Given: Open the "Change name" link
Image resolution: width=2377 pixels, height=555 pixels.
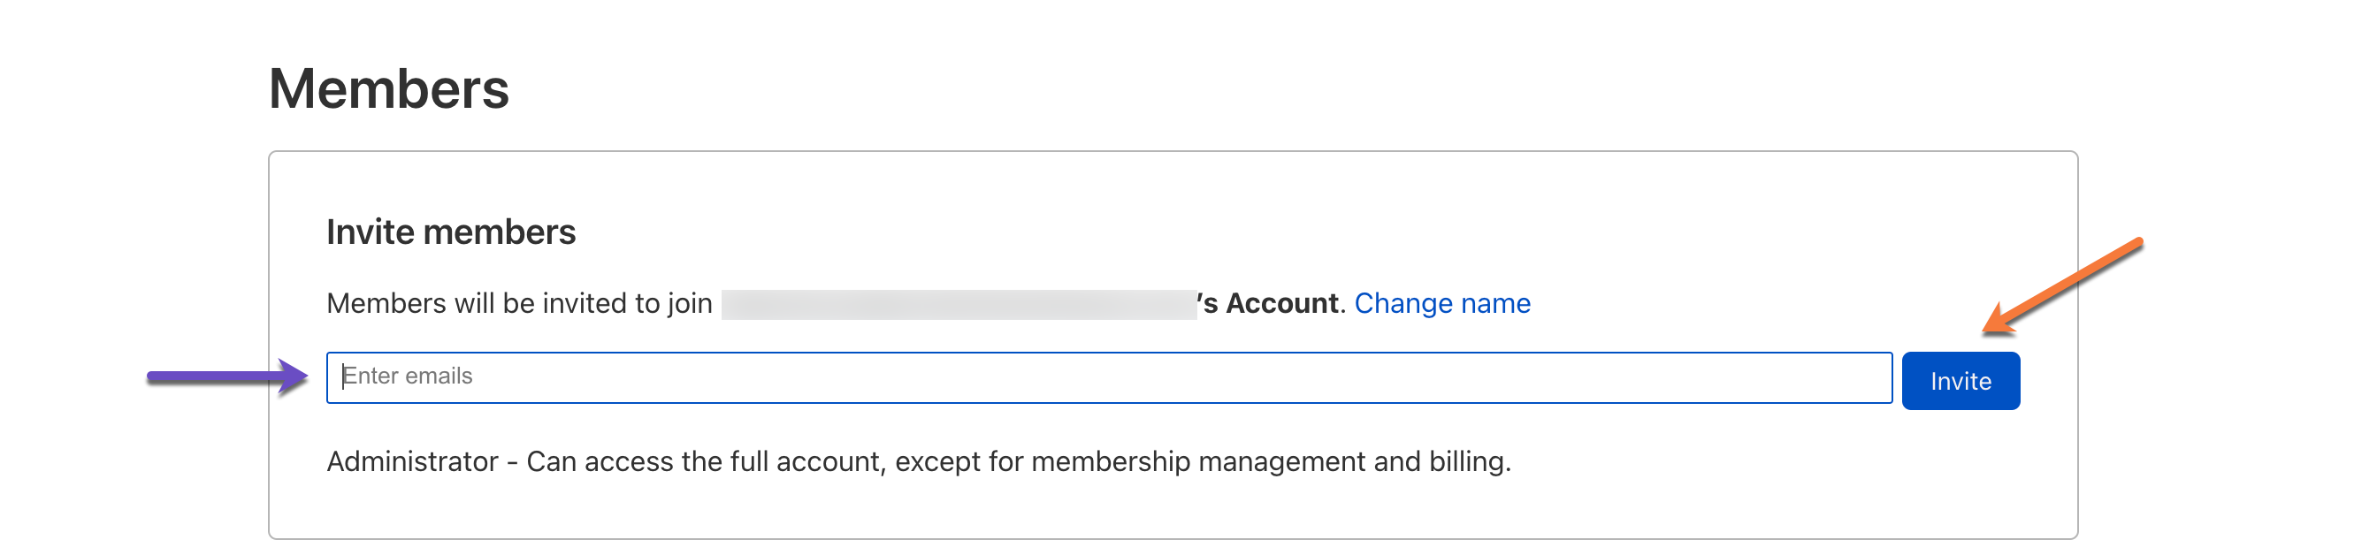Looking at the screenshot, I should coord(1441,303).
